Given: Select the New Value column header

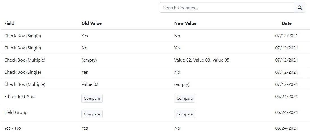Looking at the screenshot, I should pyautogui.click(x=185, y=23).
